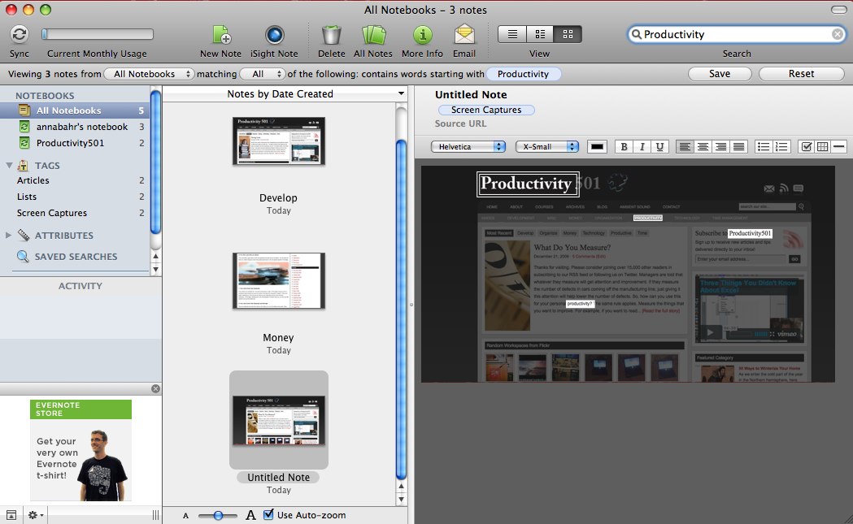Select the Articles tag
Image resolution: width=853 pixels, height=524 pixels.
(x=75, y=180)
